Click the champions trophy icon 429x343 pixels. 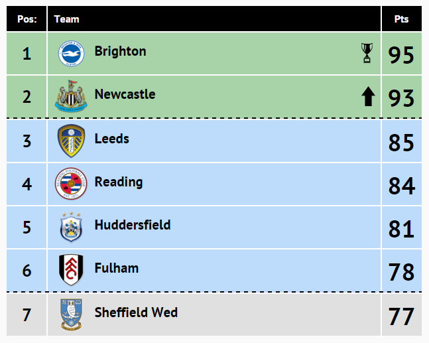coord(367,53)
